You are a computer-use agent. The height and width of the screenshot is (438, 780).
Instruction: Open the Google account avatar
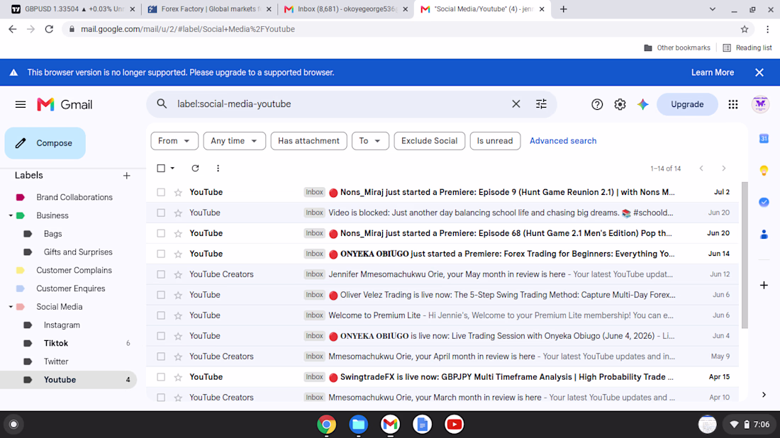[760, 104]
